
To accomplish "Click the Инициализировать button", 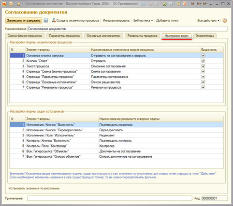I will click(x=116, y=20).
